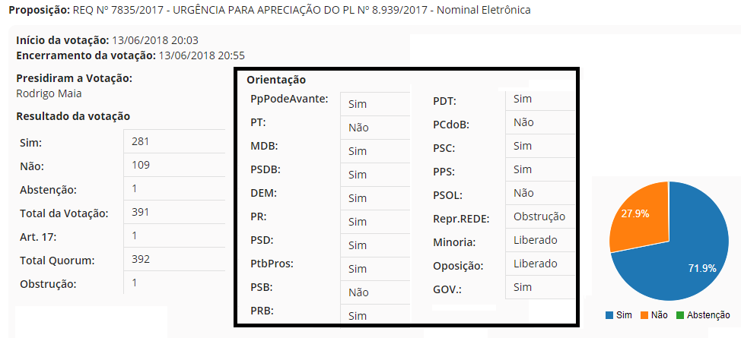The image size is (741, 338).
Task: Select the Minoria Liberado cell
Action: [x=536, y=240]
